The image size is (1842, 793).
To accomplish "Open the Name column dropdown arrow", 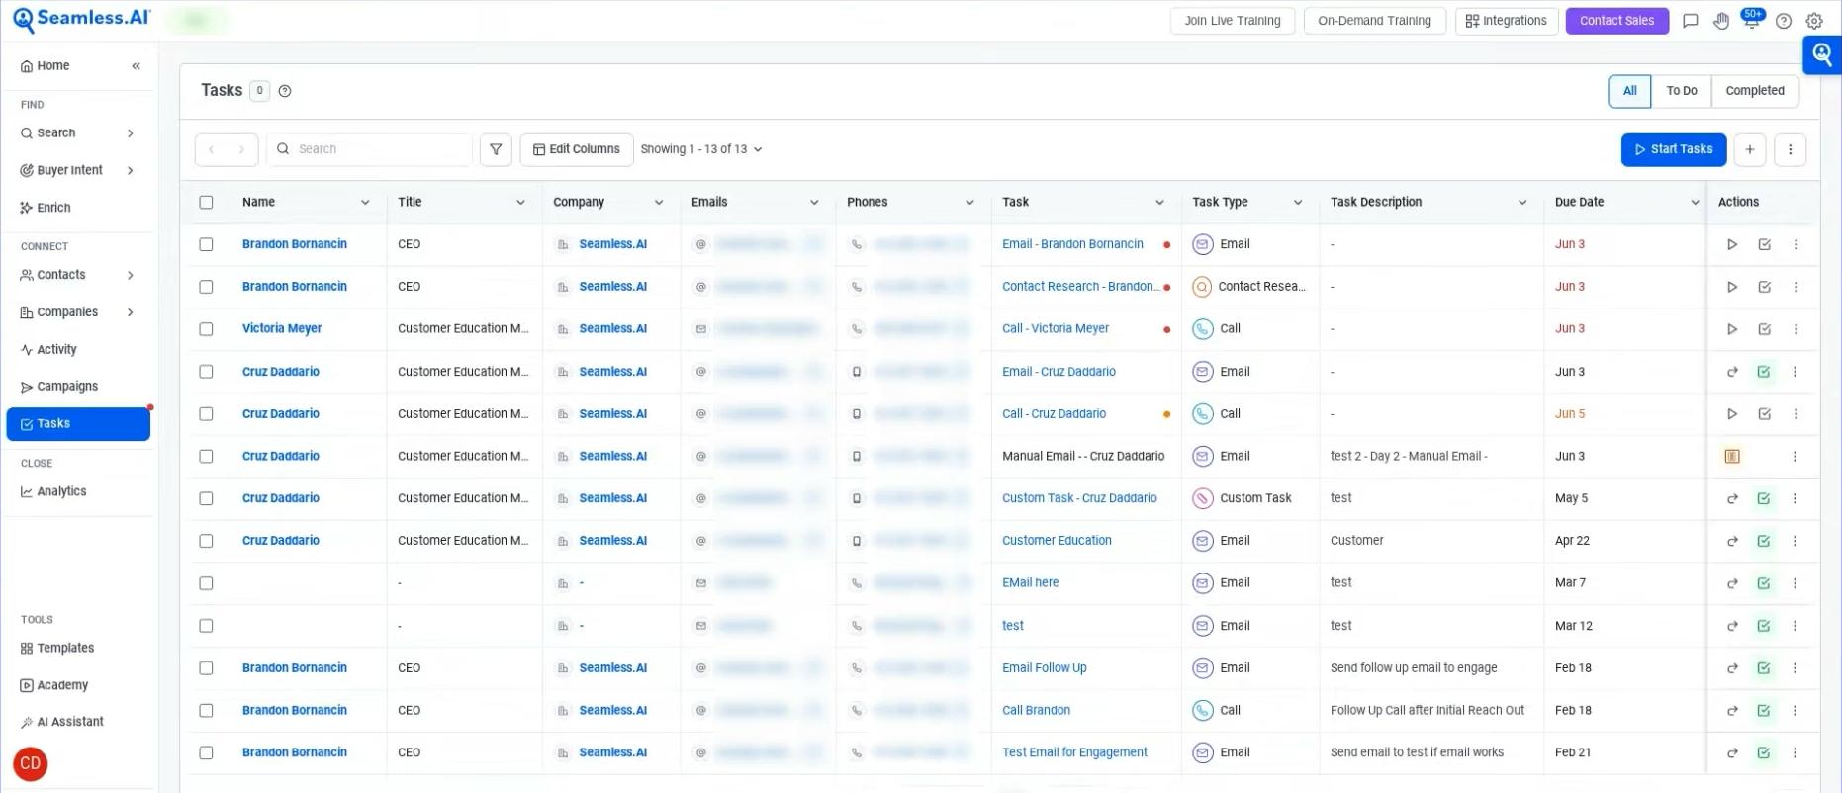I will tap(365, 203).
